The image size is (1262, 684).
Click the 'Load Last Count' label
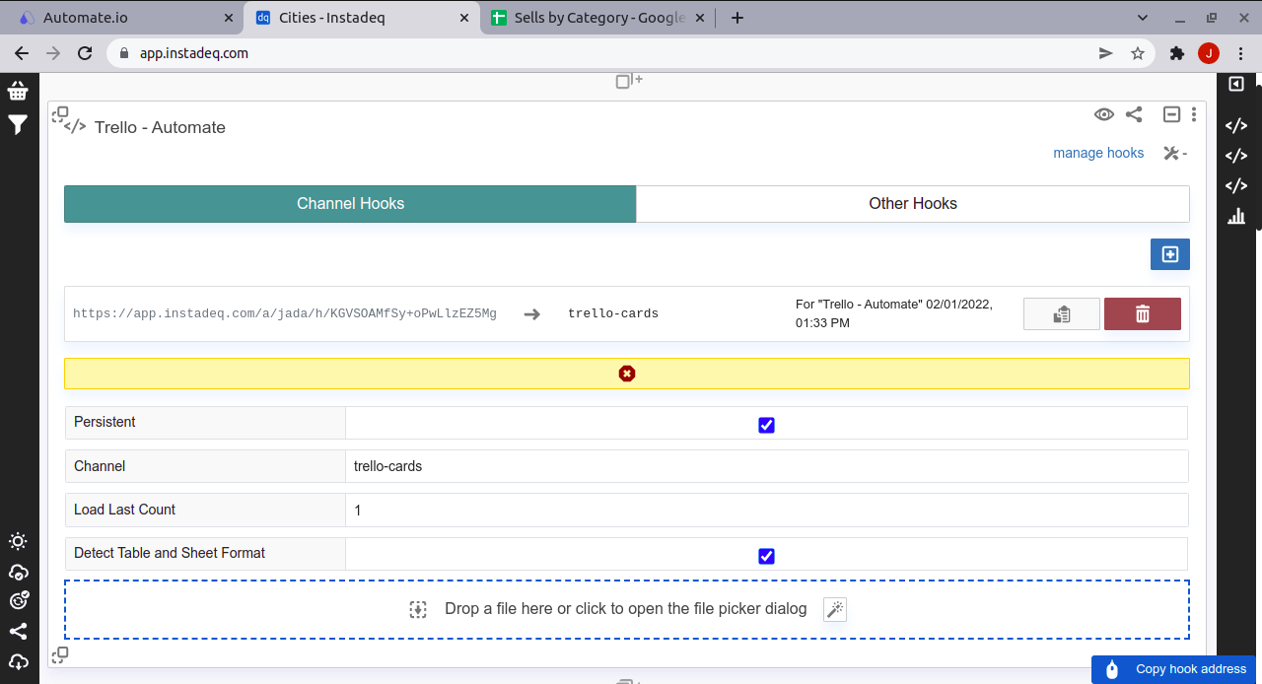click(x=124, y=510)
